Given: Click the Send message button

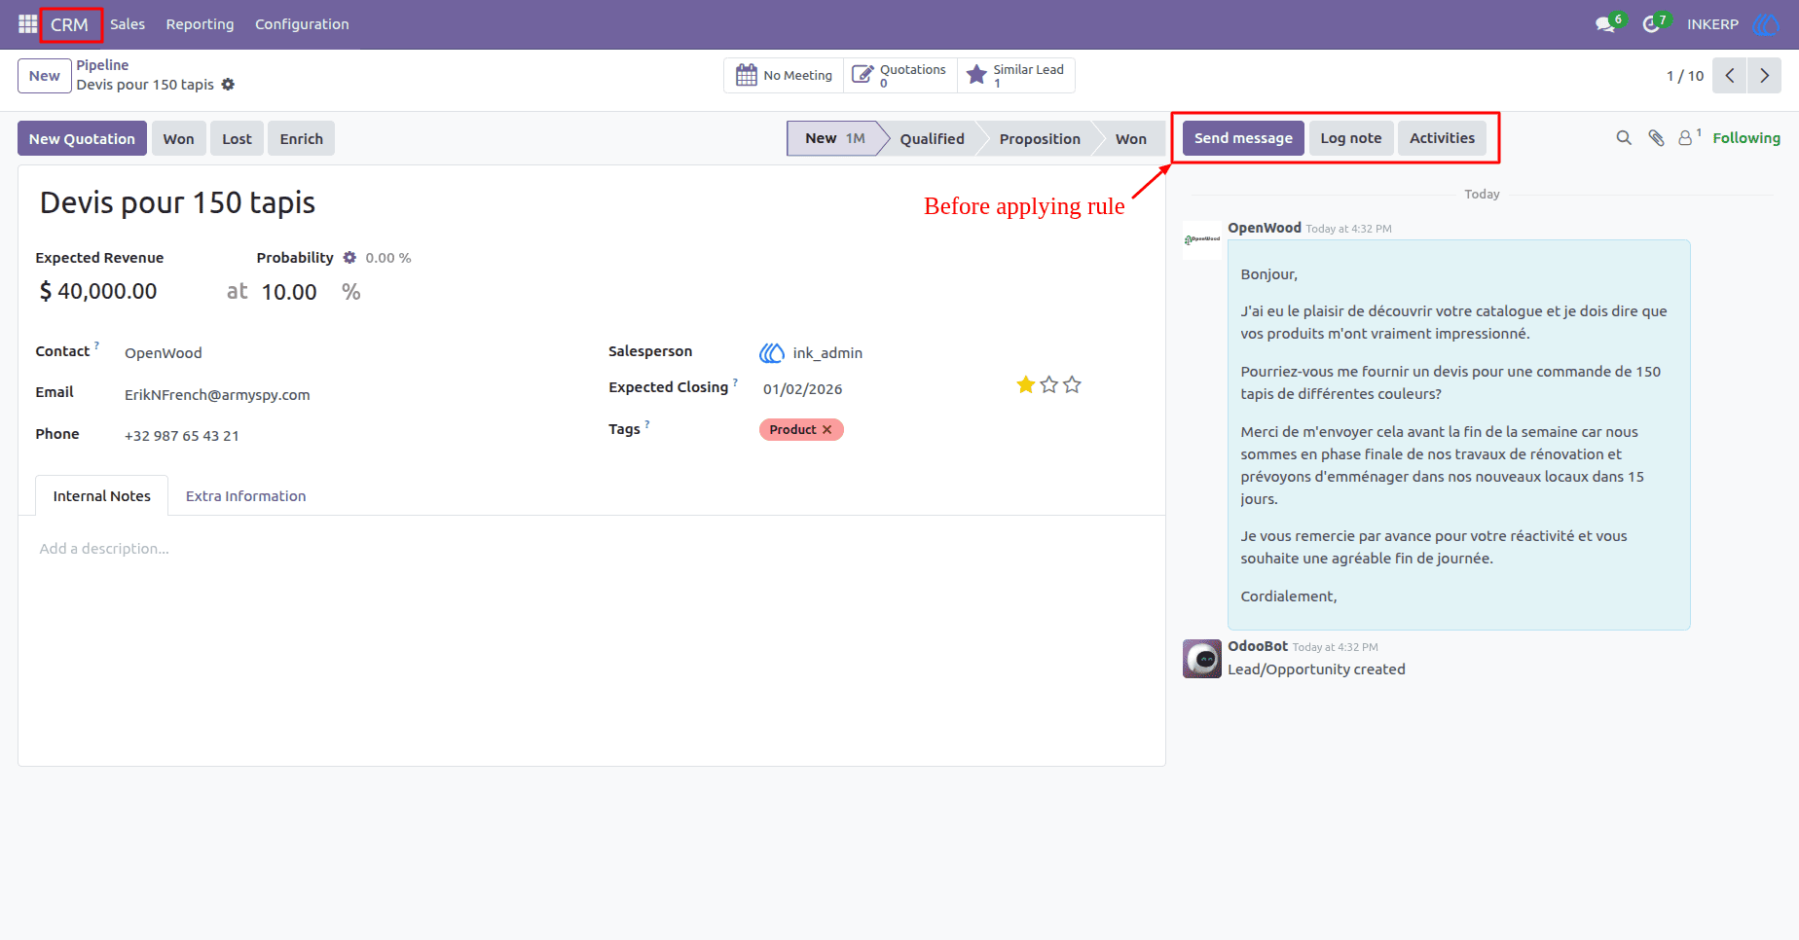Looking at the screenshot, I should click(x=1243, y=138).
